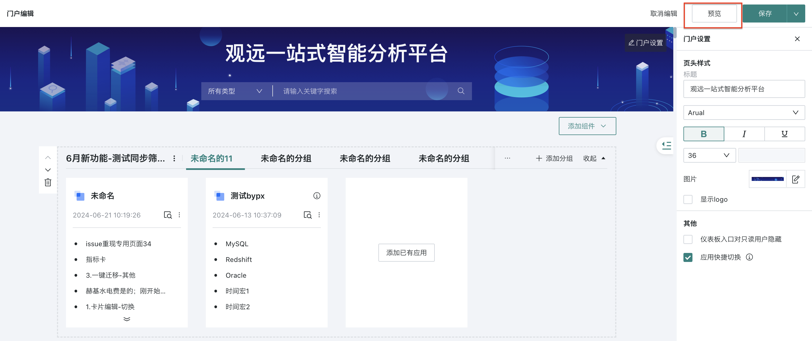Click the 添加分组 button
This screenshot has height=341, width=812.
[x=554, y=158]
